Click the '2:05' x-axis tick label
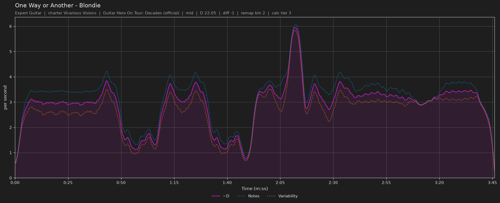The width and height of the screenshot is (500, 203). [280, 183]
